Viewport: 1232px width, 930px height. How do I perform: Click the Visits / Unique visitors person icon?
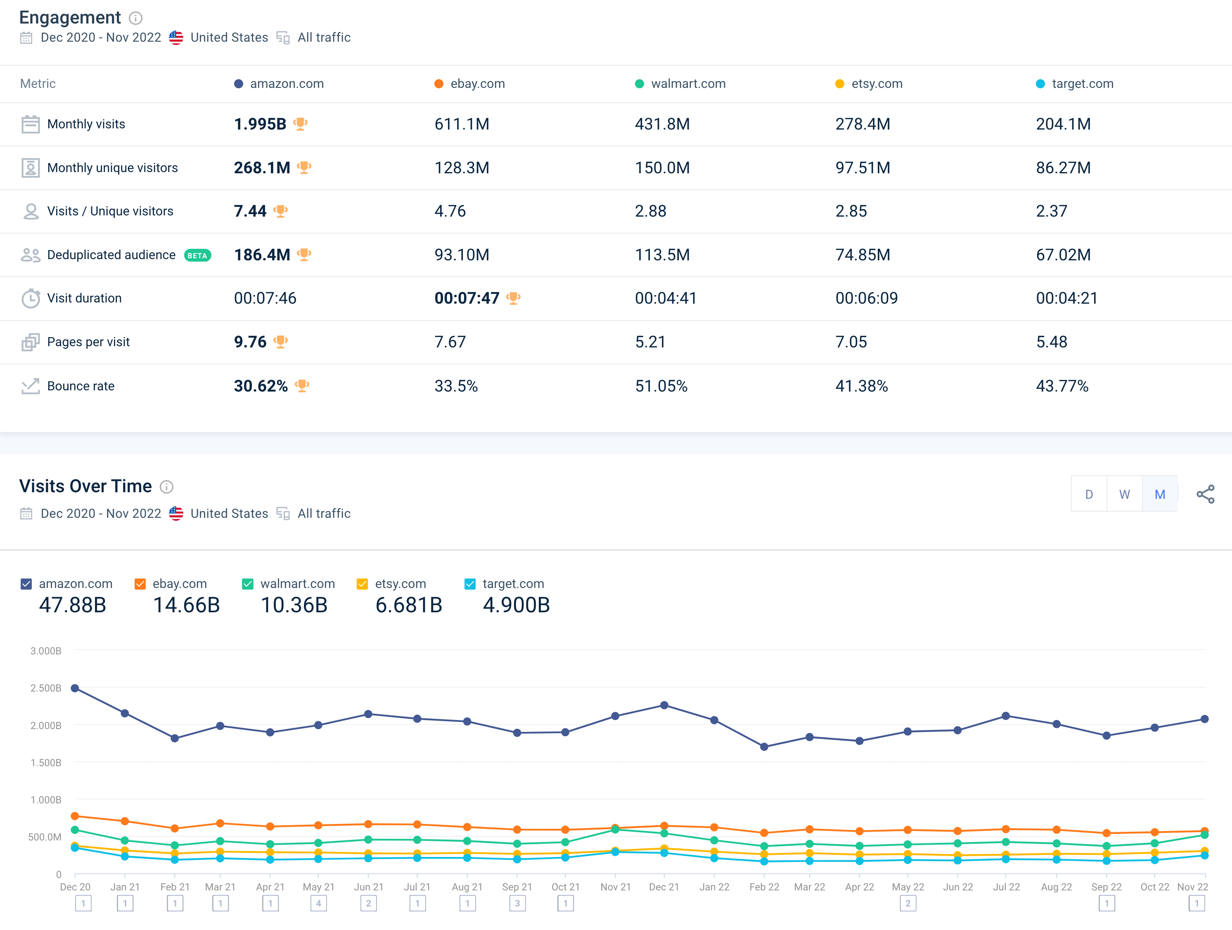[x=31, y=212]
